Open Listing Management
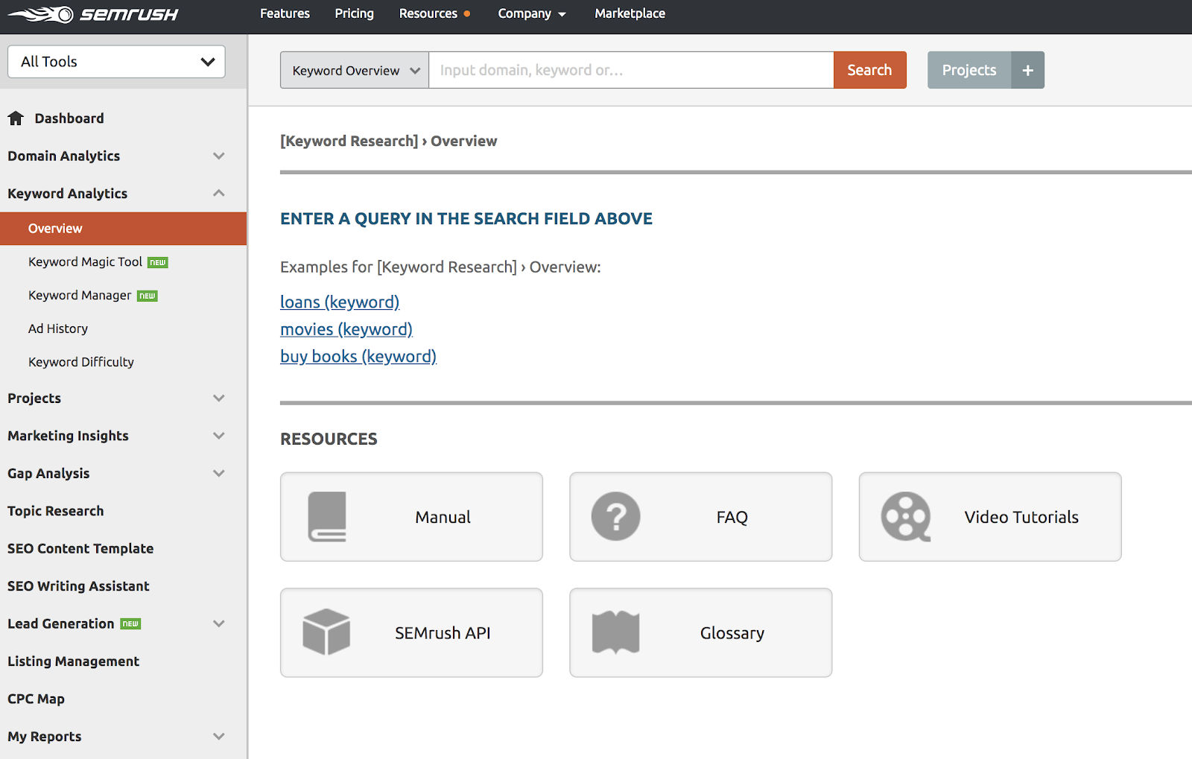 click(x=73, y=661)
